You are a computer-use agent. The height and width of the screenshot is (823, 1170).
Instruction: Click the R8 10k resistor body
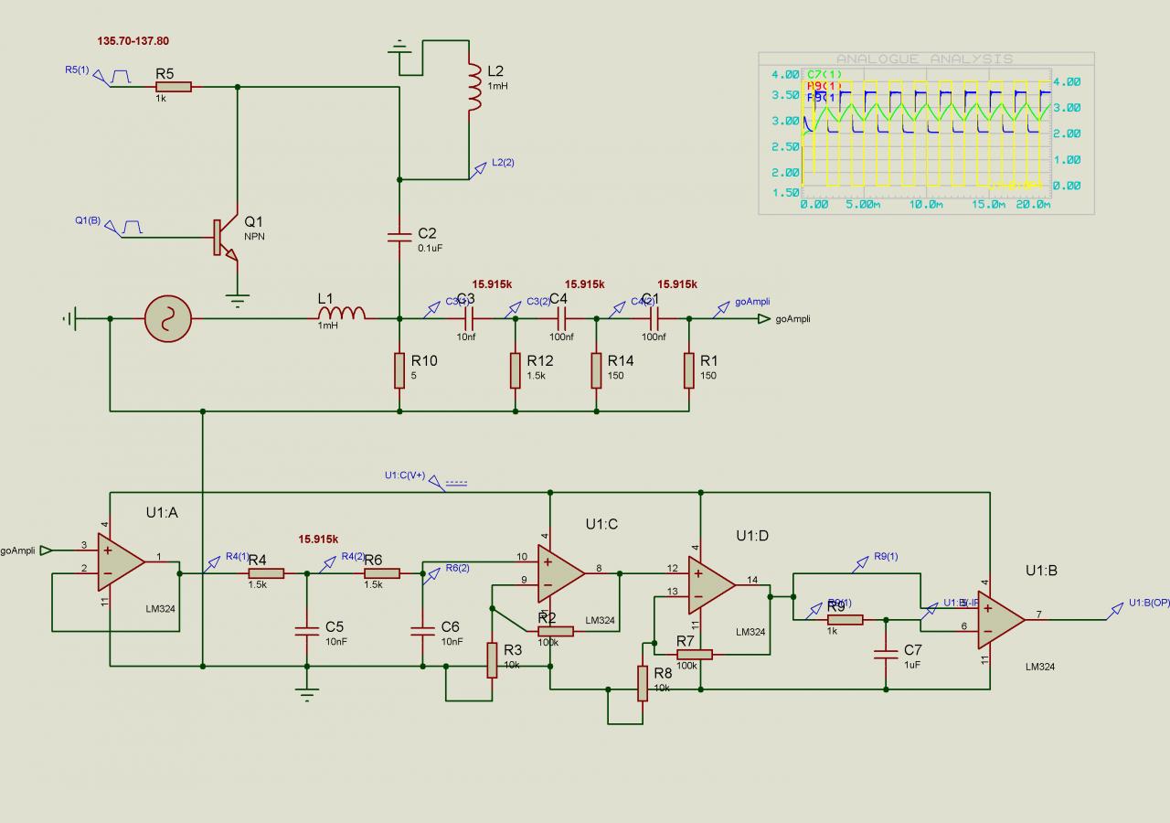coord(642,683)
